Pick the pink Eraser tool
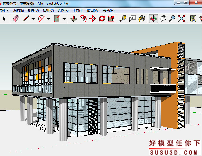This screenshot has height=156, width=202. tap(16, 19)
